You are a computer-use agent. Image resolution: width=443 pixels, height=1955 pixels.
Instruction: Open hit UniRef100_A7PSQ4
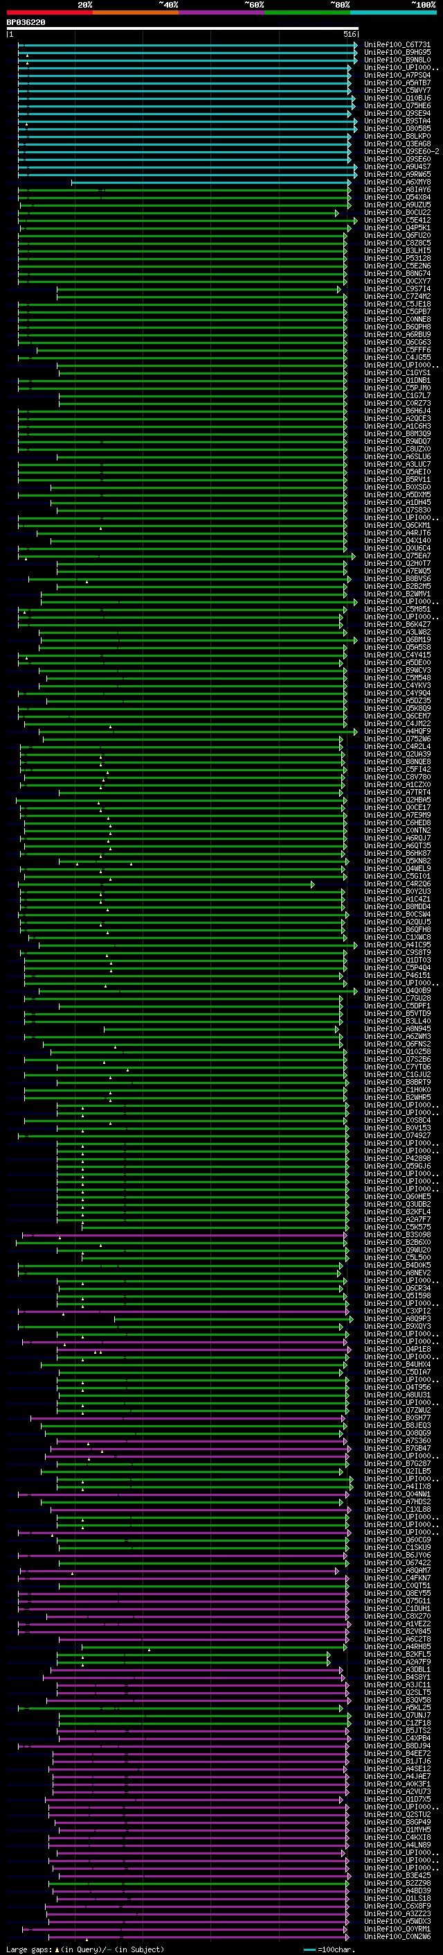pyautogui.click(x=397, y=75)
